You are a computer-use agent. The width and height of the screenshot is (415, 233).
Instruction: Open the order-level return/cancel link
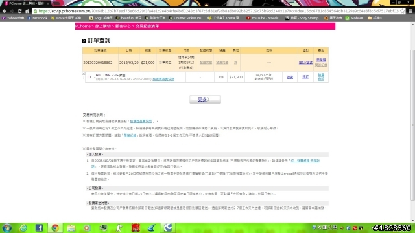pyautogui.click(x=305, y=63)
